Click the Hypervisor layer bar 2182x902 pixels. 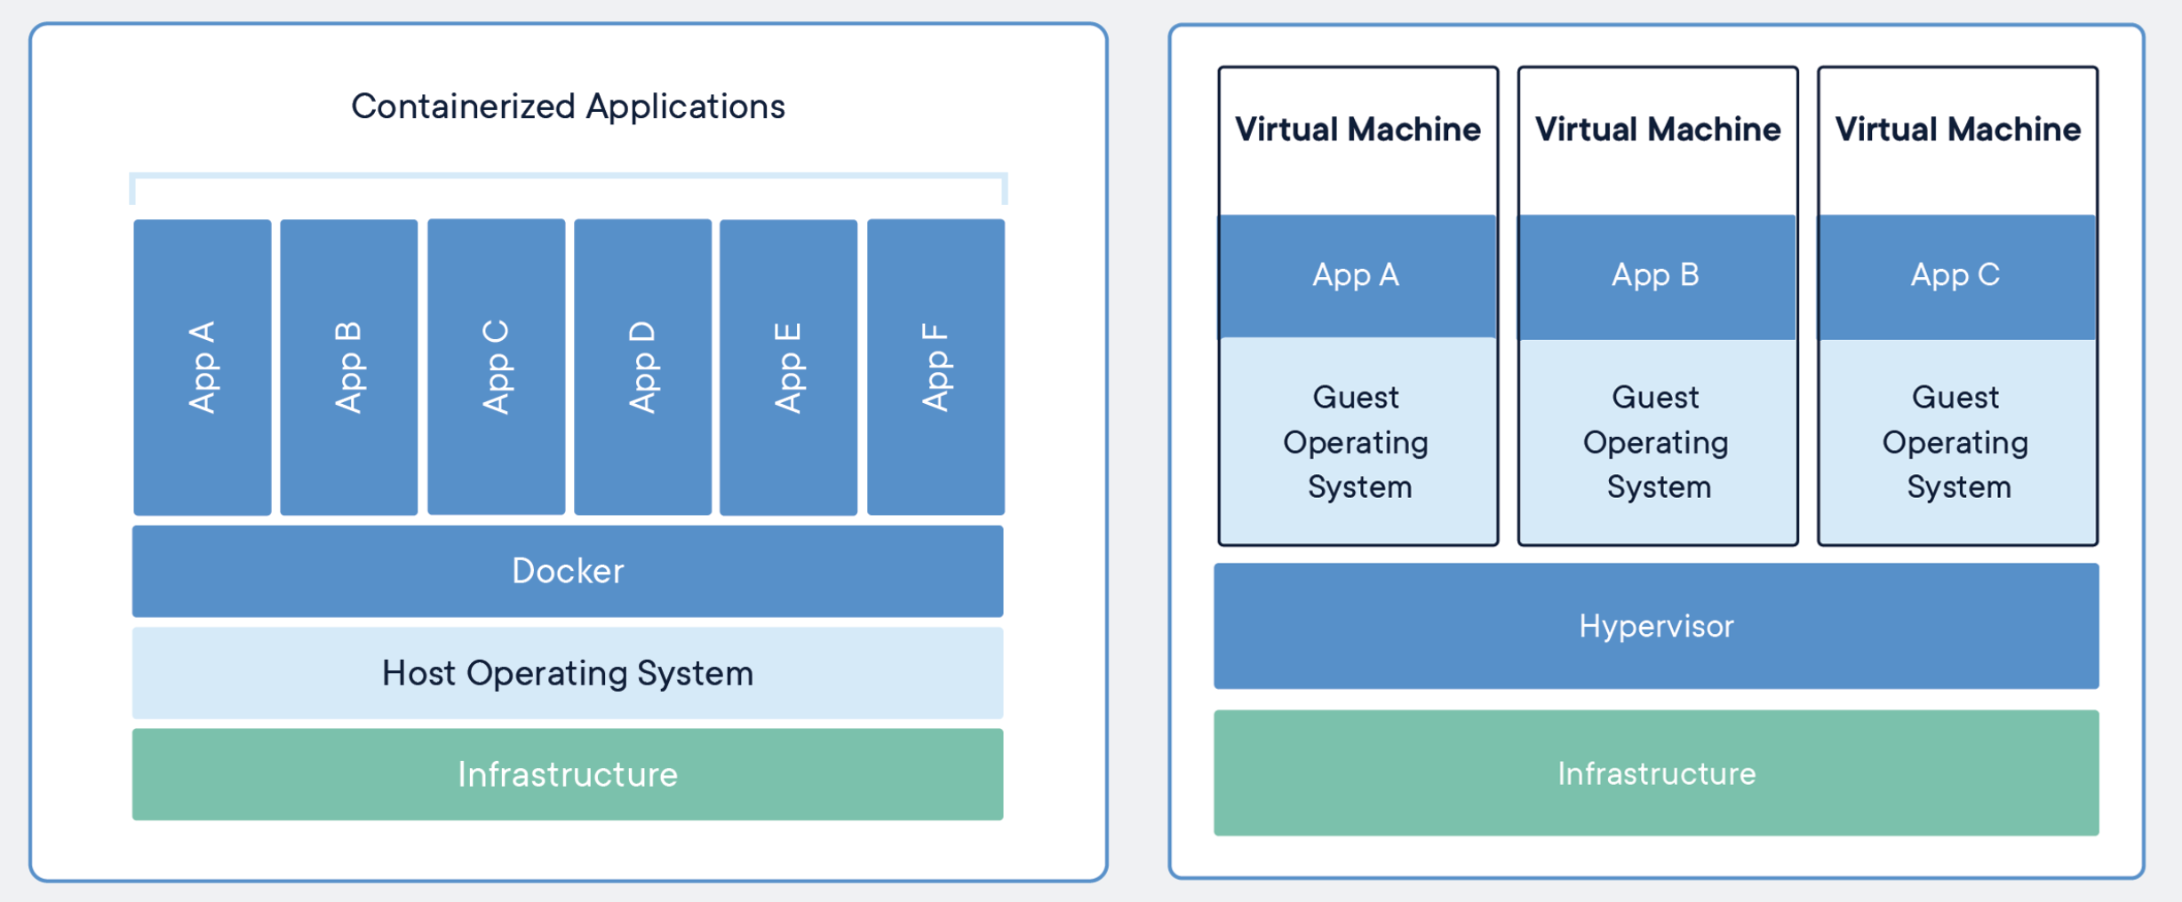point(1657,626)
